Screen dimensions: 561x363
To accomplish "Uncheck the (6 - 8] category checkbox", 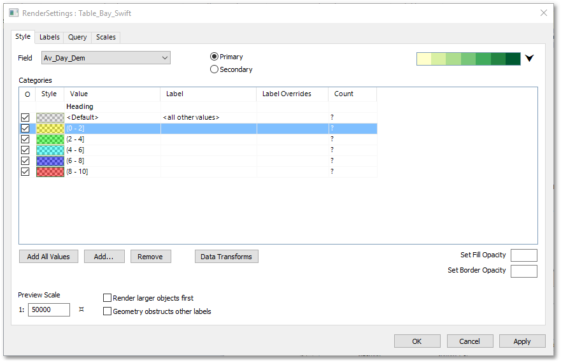I will click(x=25, y=160).
